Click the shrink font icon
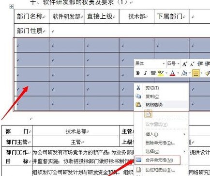This screenshot has height=176, width=210. point(192,64)
